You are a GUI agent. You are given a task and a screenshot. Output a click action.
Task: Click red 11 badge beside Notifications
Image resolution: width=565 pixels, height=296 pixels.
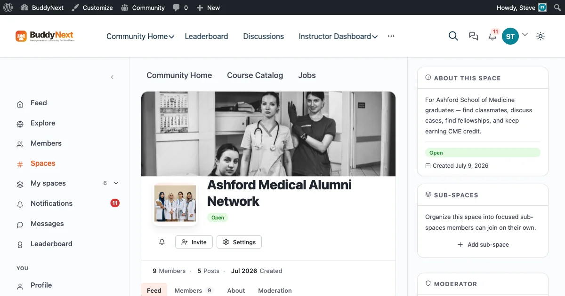[115, 203]
